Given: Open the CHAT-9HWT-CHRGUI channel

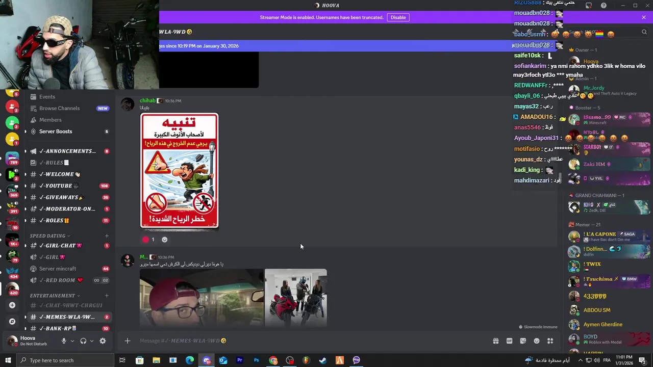Looking at the screenshot, I should pyautogui.click(x=70, y=305).
